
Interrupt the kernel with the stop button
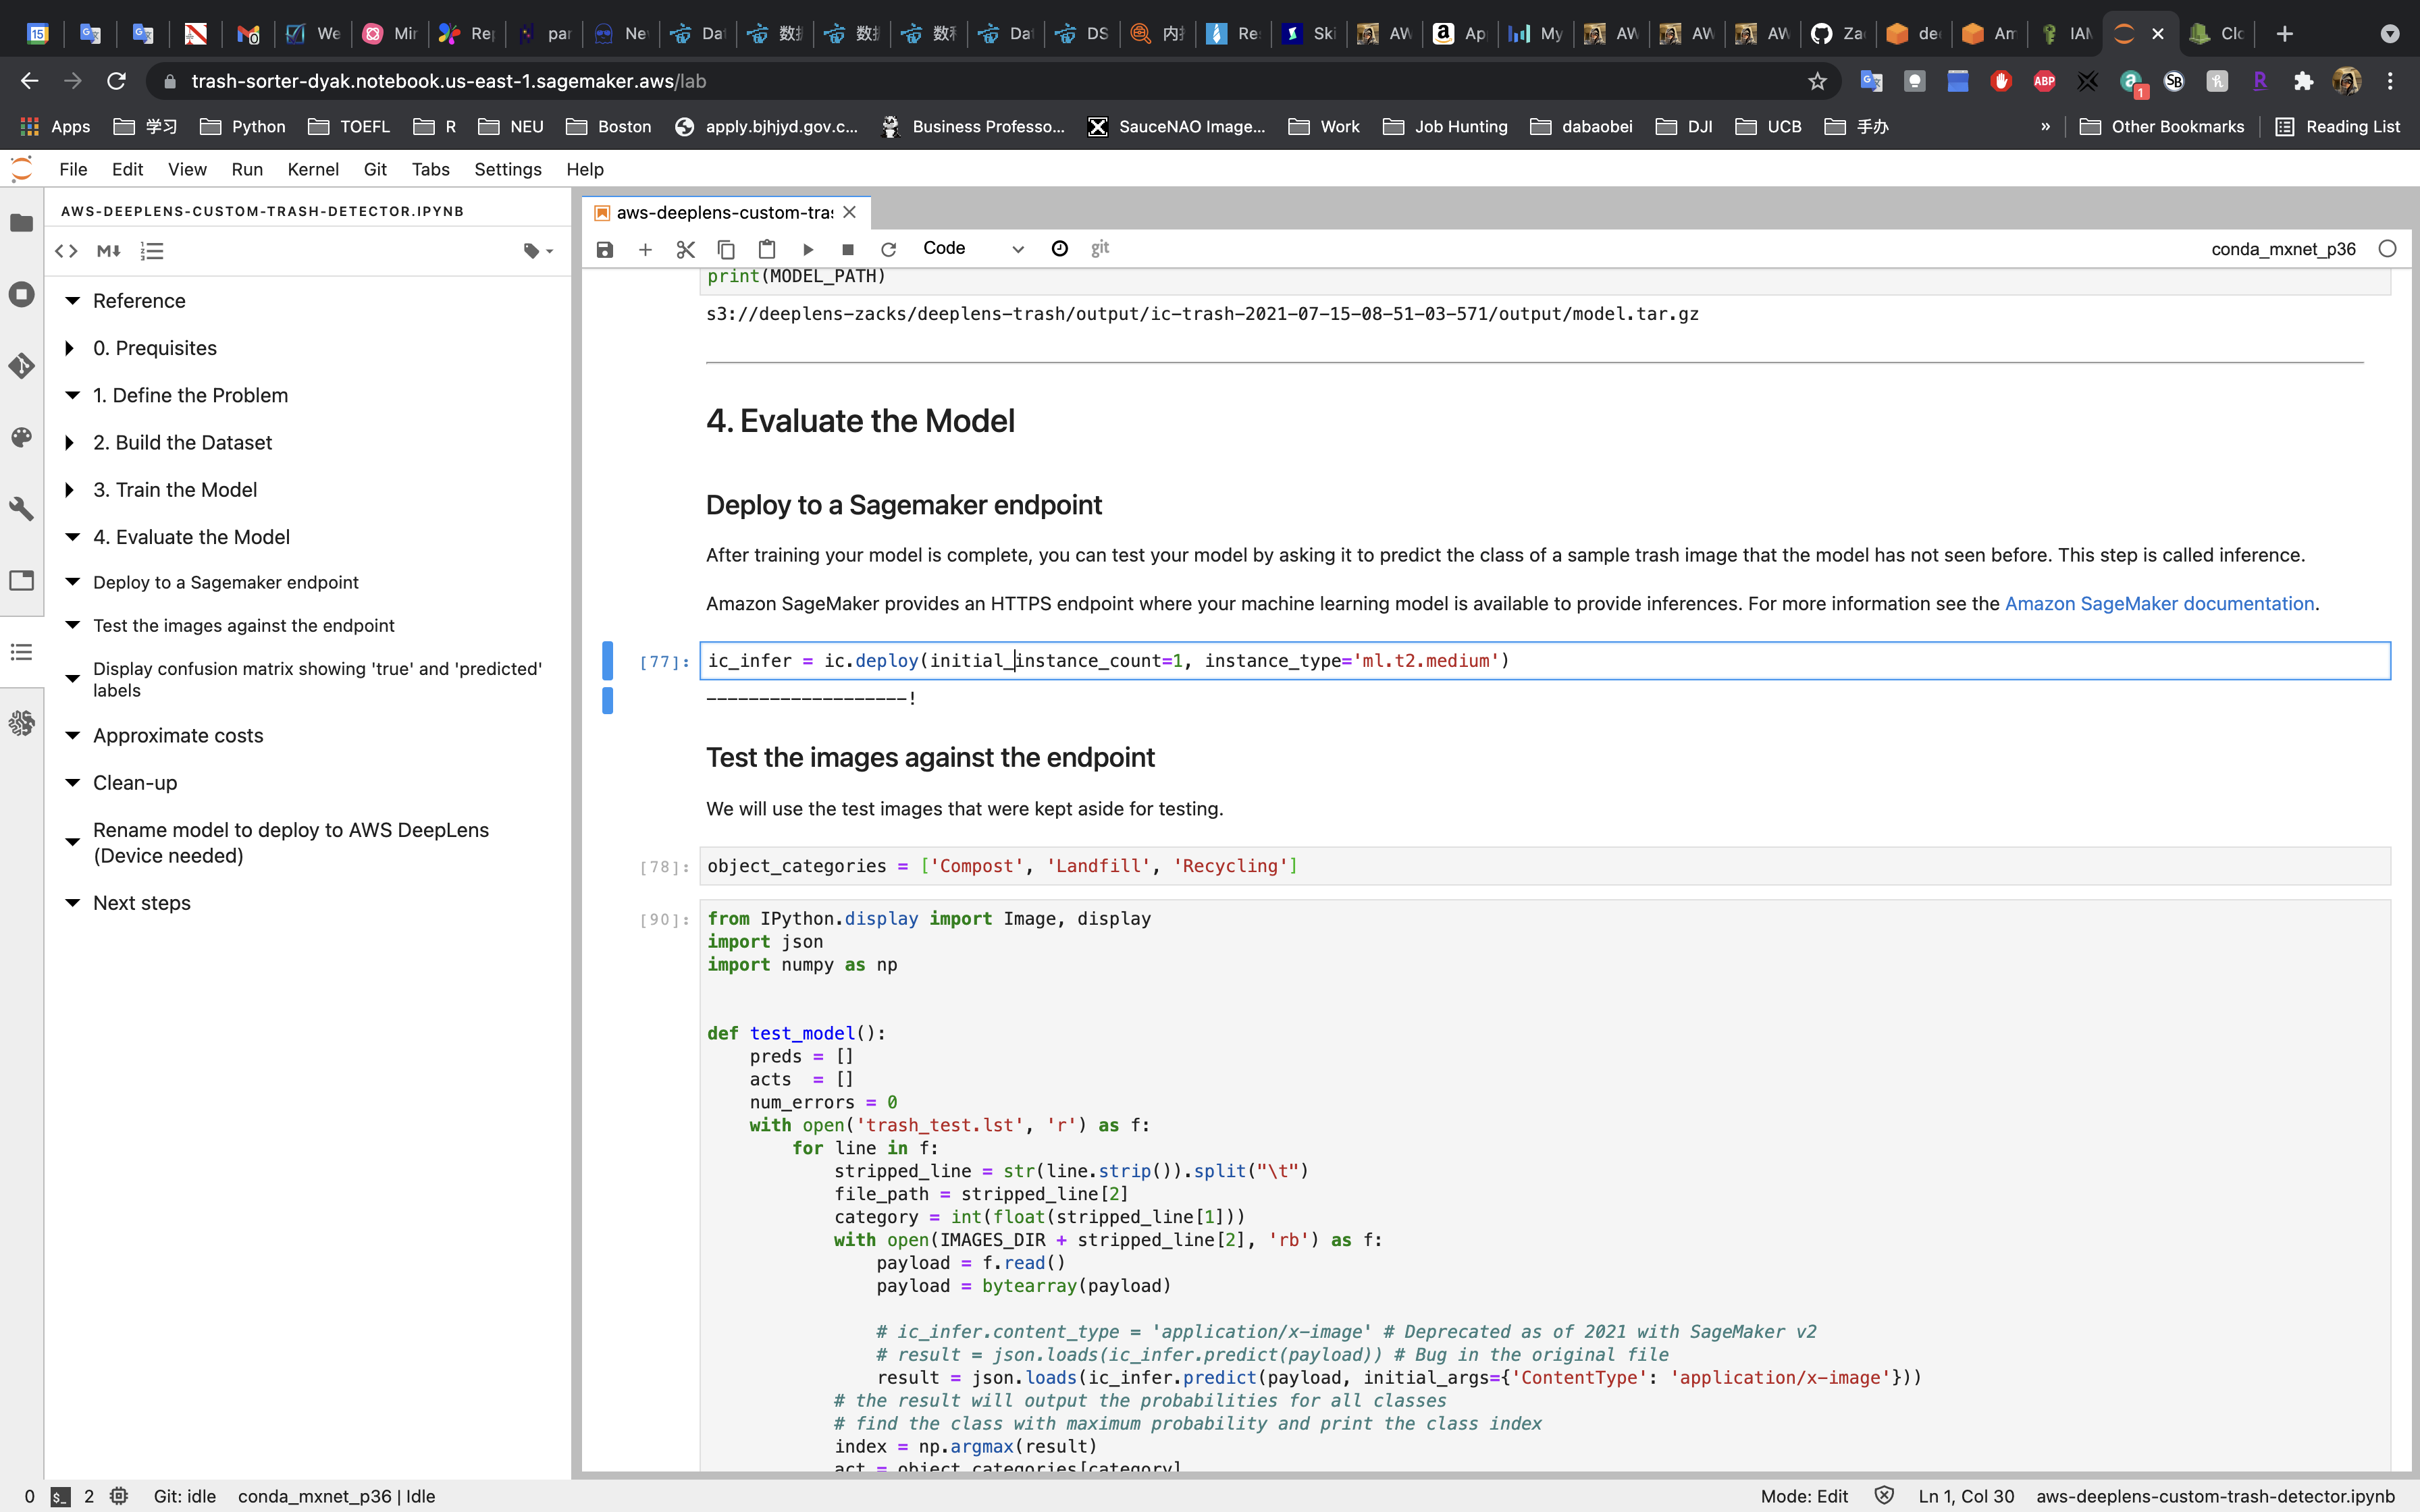[x=848, y=249]
